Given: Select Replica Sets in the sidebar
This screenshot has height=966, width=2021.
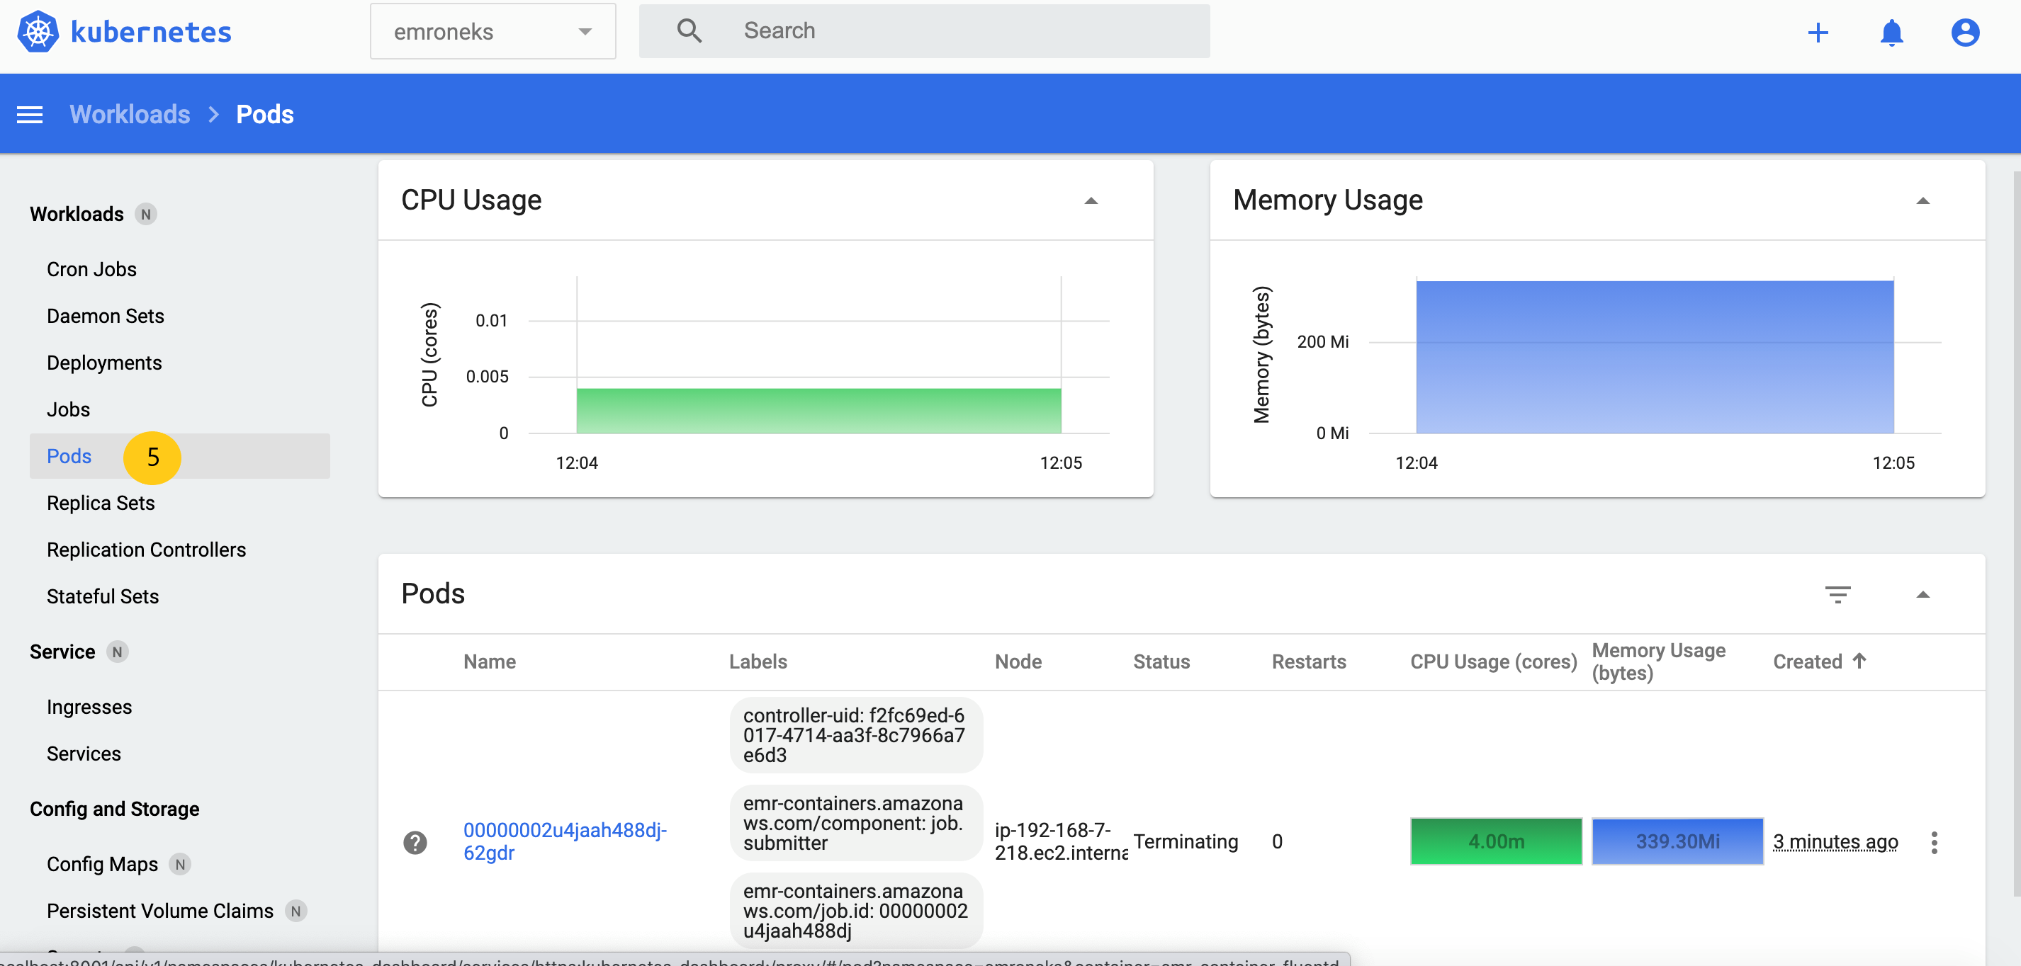Looking at the screenshot, I should click(101, 503).
